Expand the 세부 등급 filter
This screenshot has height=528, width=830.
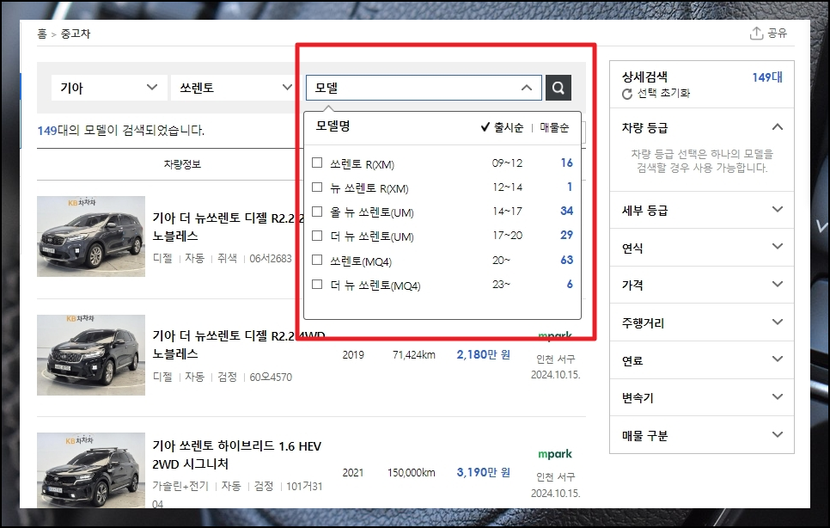point(702,210)
